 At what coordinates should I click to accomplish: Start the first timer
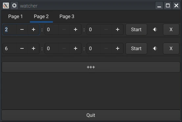[x=136, y=29]
